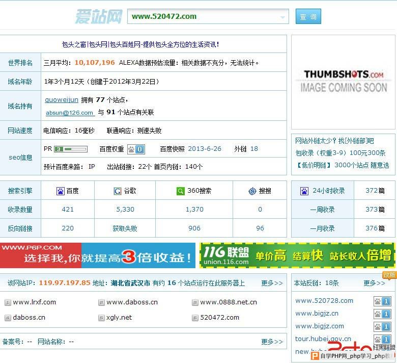Click the Thumbshots preview image

[x=344, y=82]
